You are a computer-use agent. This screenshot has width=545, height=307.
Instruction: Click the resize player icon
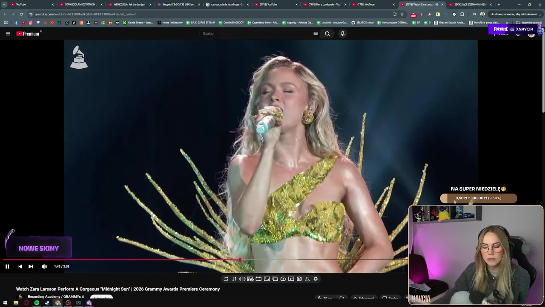[267, 279]
